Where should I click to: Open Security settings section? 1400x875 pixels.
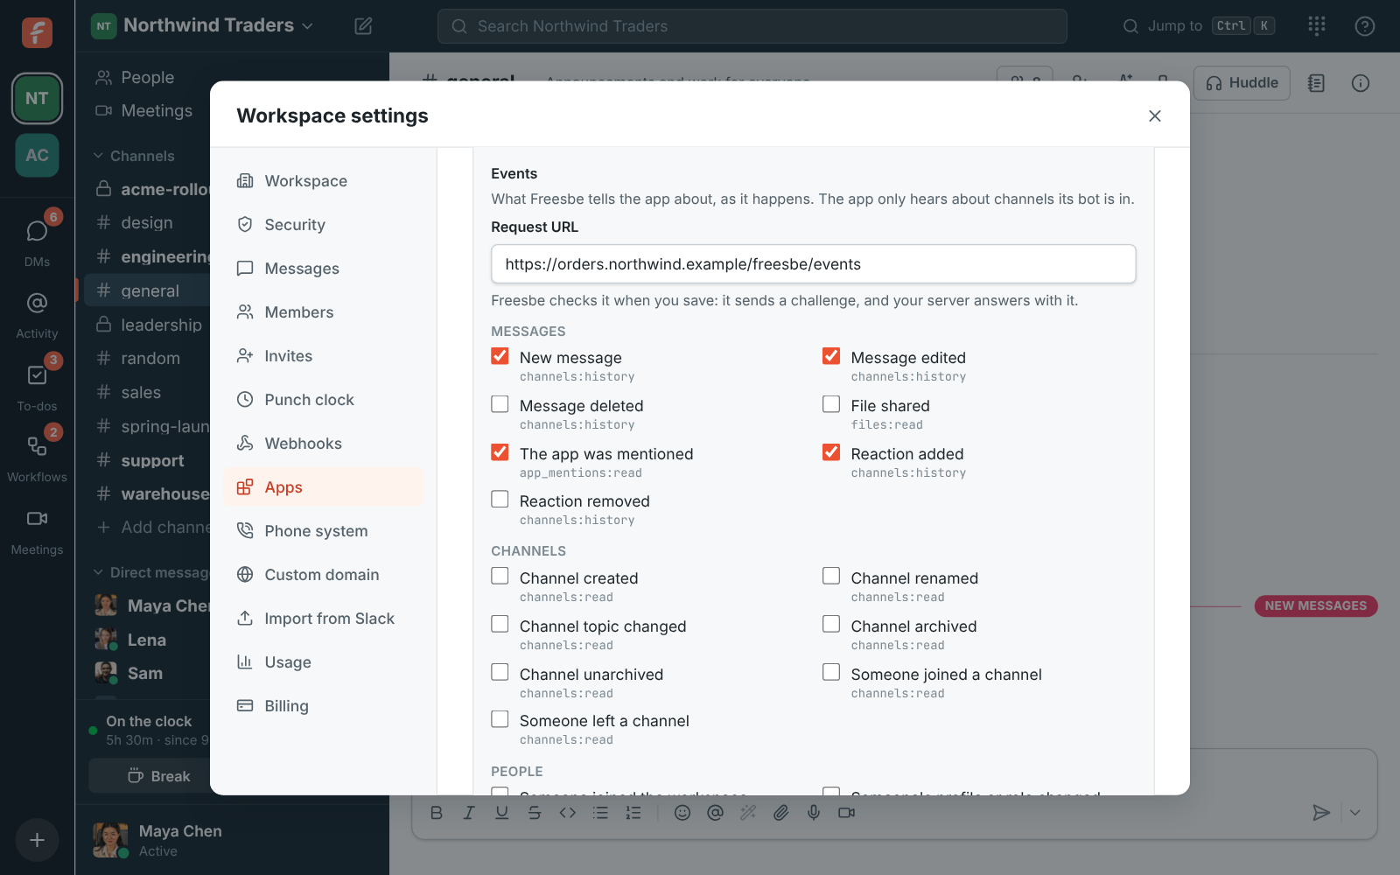coord(323,225)
